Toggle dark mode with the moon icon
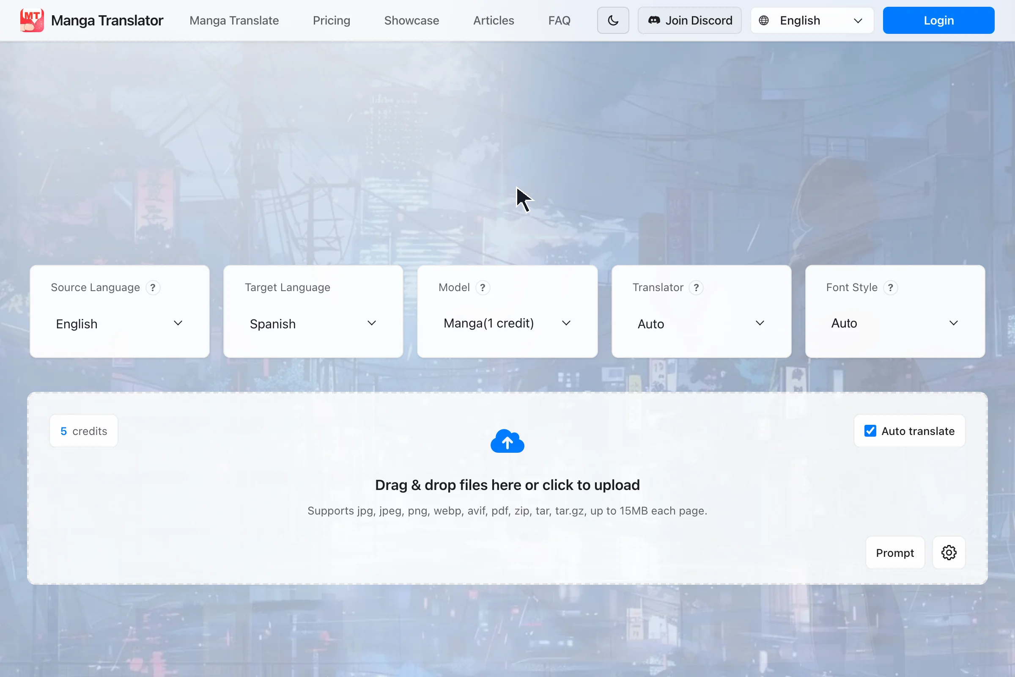This screenshot has width=1015, height=677. pos(613,20)
